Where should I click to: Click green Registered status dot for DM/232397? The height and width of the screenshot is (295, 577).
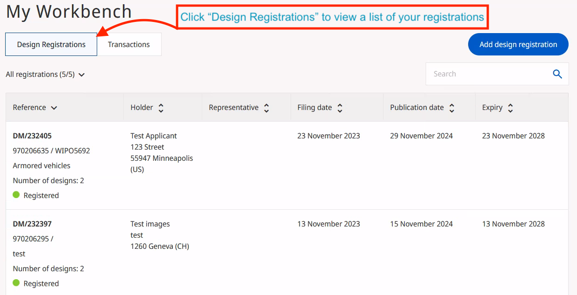(16, 283)
